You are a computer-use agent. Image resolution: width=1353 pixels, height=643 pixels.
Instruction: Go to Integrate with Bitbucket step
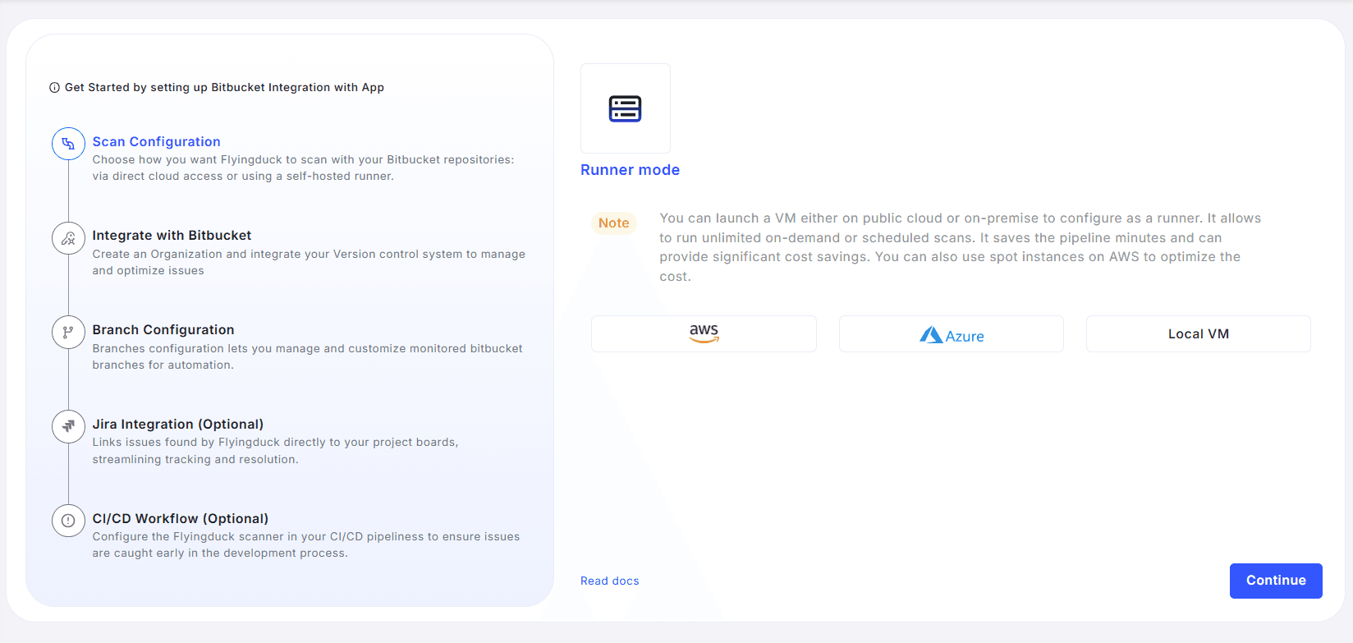pos(172,236)
